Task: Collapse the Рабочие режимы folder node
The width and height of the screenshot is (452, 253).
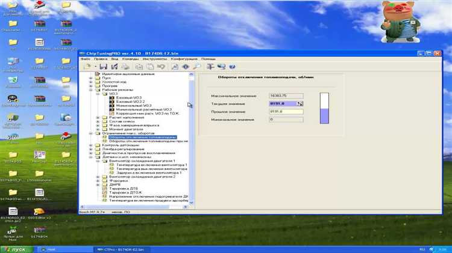Action: click(91, 90)
